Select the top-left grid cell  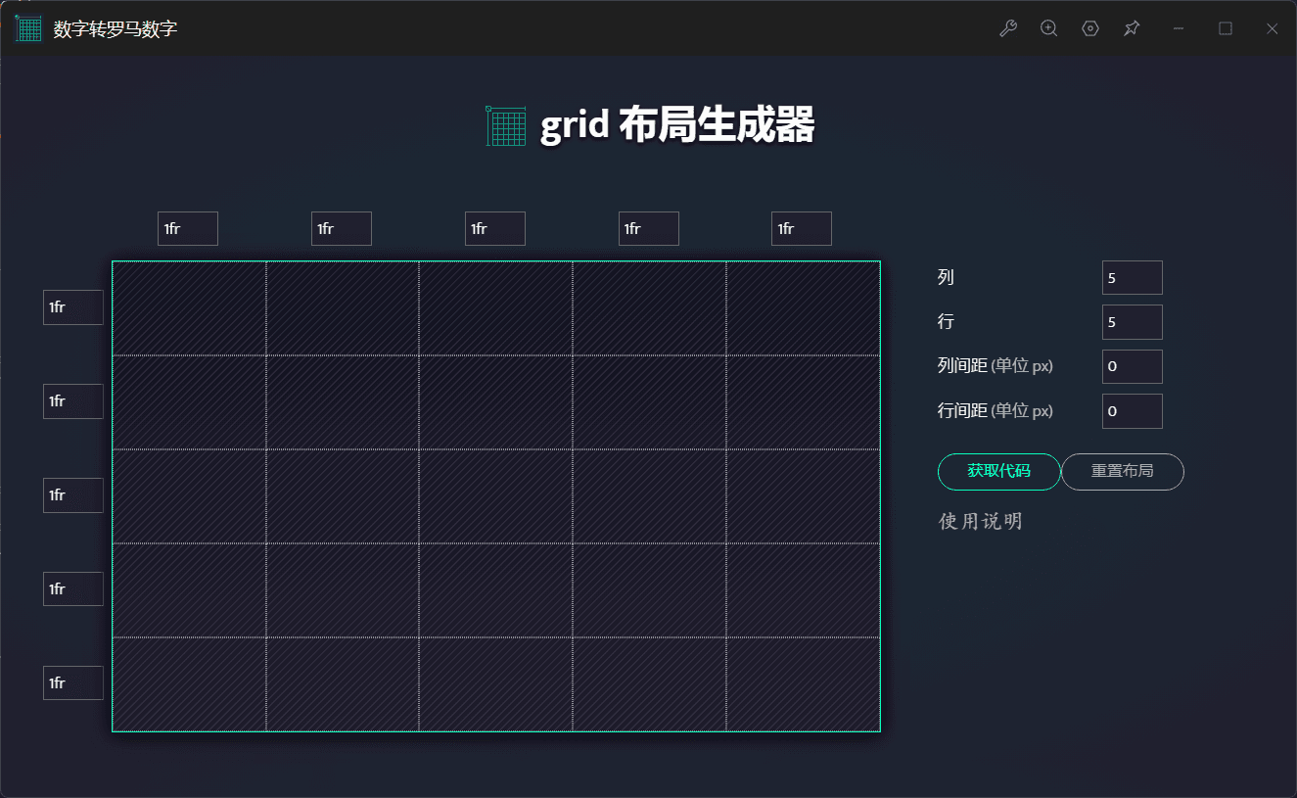click(189, 308)
